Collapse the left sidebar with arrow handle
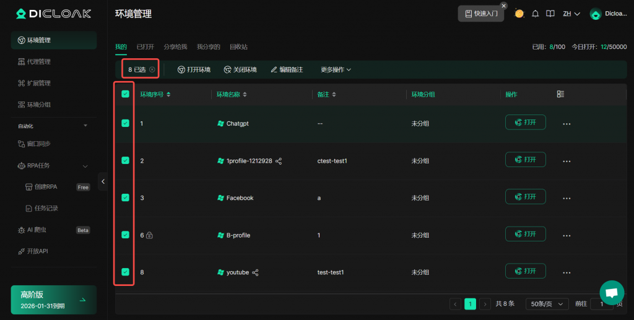The image size is (634, 320). [103, 181]
